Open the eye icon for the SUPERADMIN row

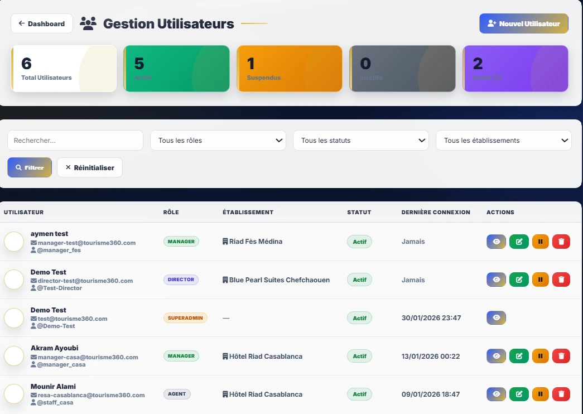coord(496,317)
